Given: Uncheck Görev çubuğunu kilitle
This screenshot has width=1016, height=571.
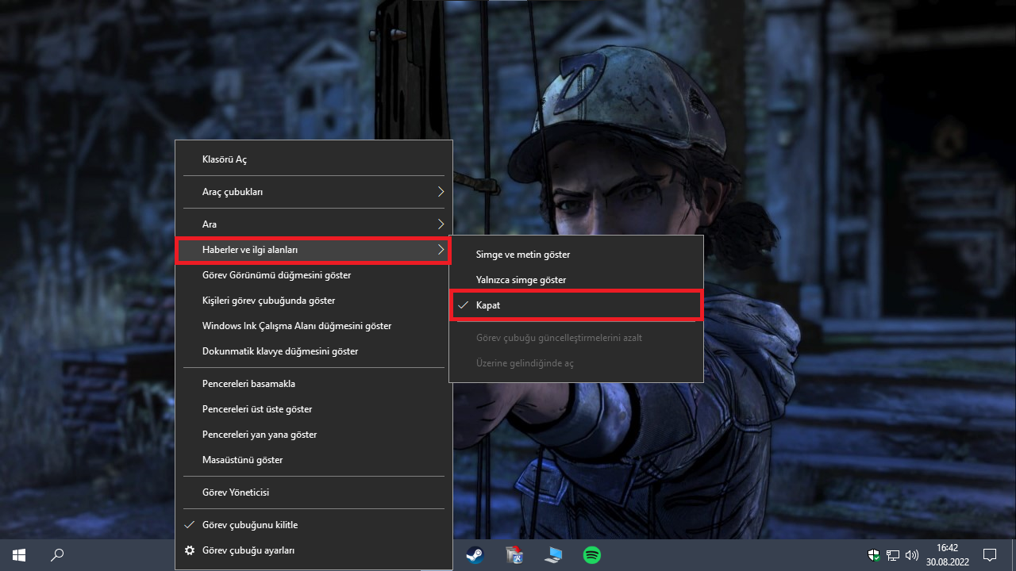Looking at the screenshot, I should pyautogui.click(x=314, y=525).
